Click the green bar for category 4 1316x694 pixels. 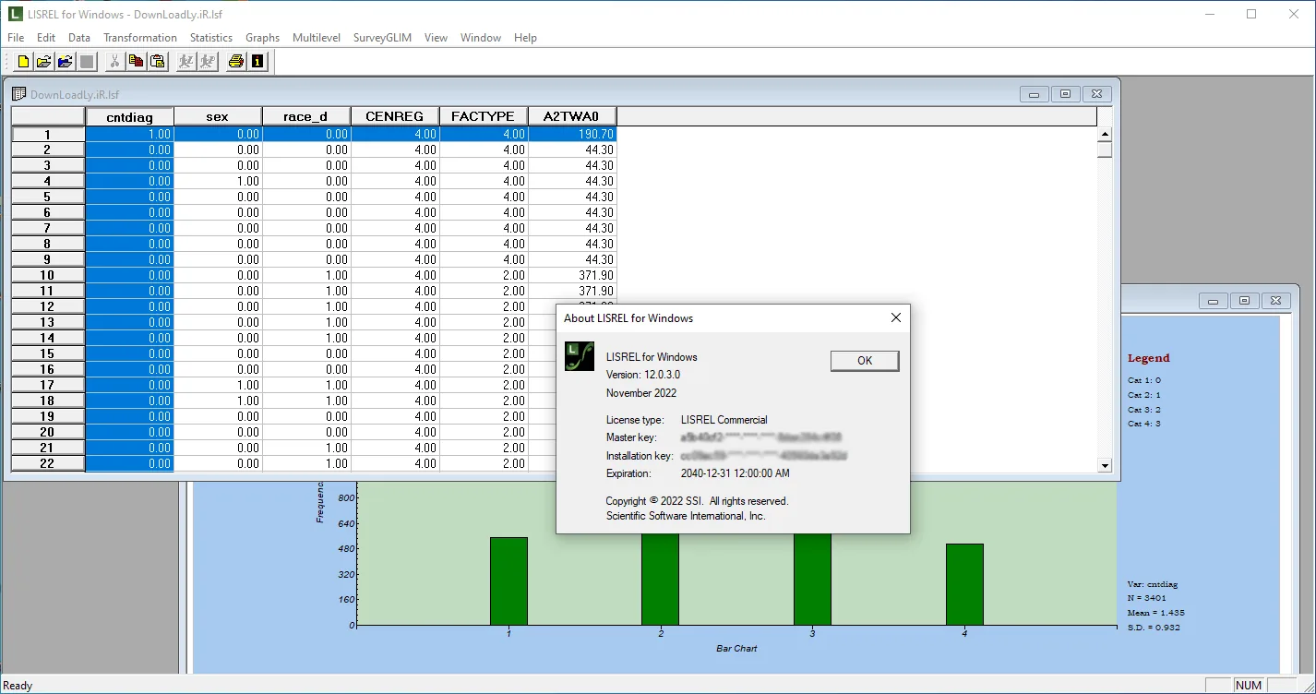pos(964,584)
